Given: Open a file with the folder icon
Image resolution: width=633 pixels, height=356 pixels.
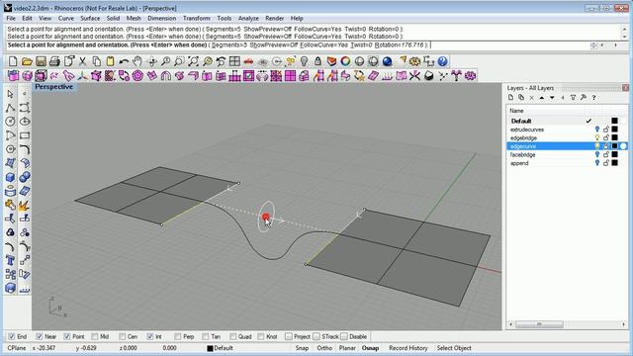Looking at the screenshot, I should (x=27, y=61).
